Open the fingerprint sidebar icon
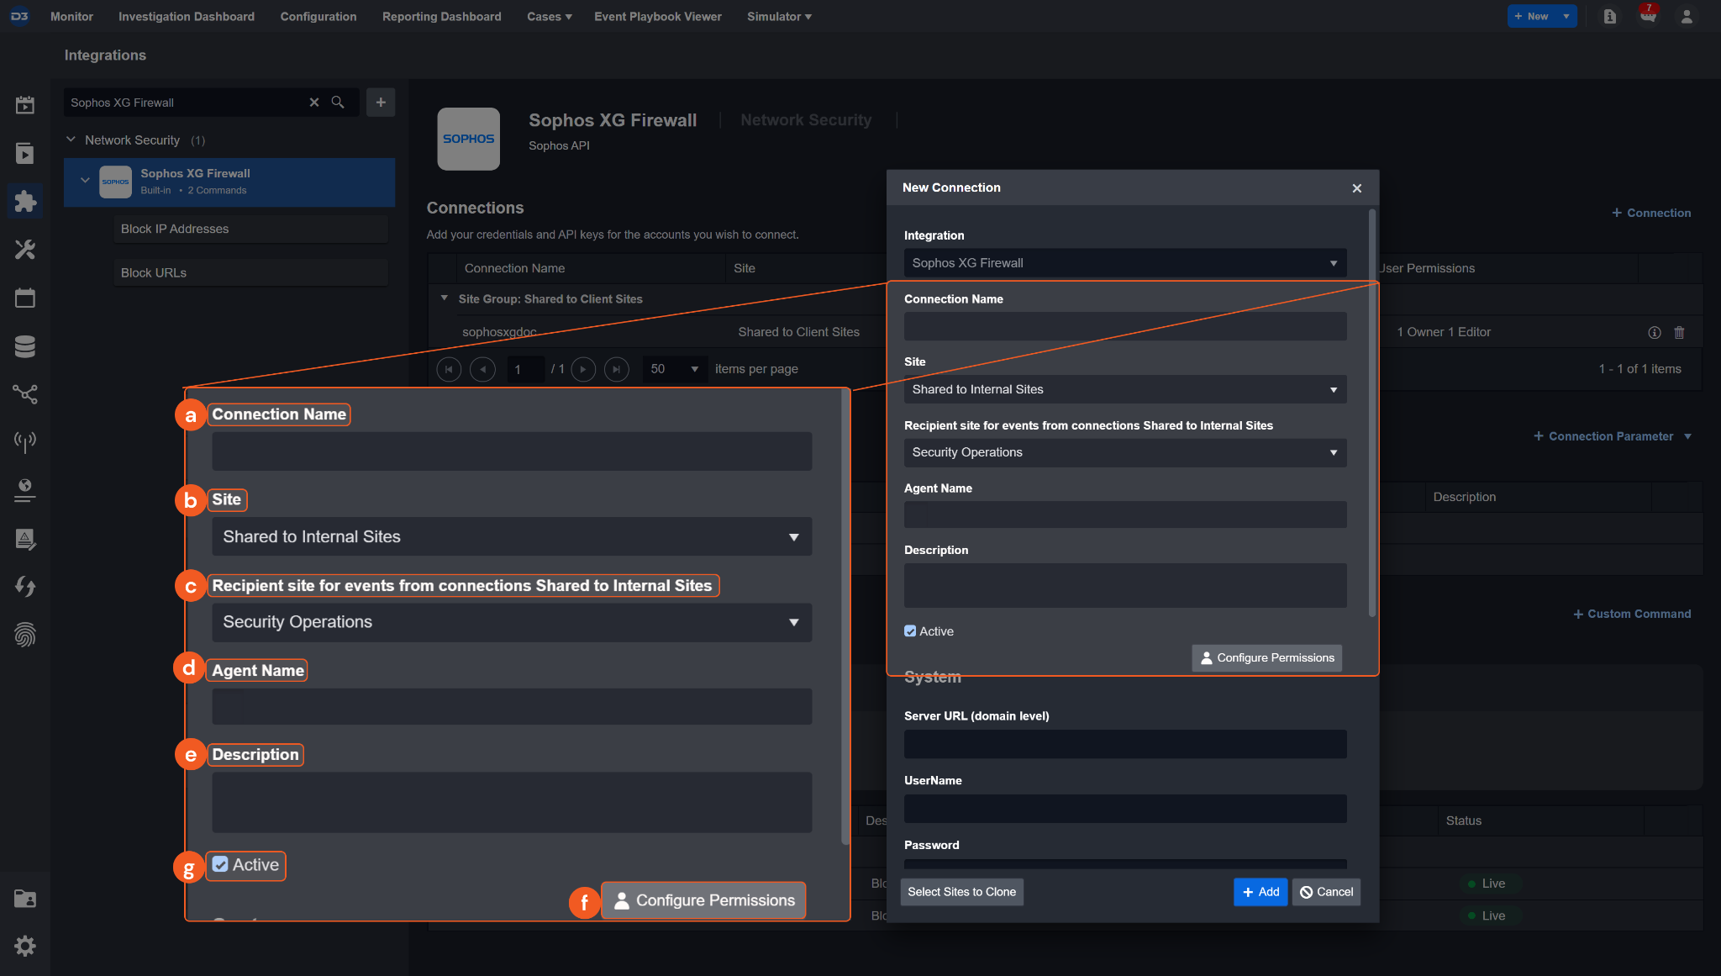 pos(25,635)
